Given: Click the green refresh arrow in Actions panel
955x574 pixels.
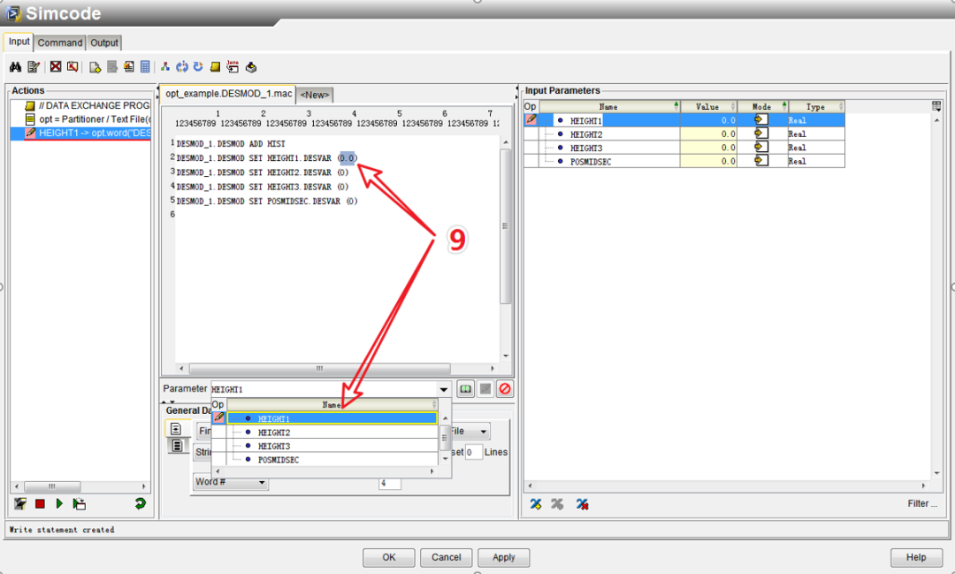Looking at the screenshot, I should (140, 504).
